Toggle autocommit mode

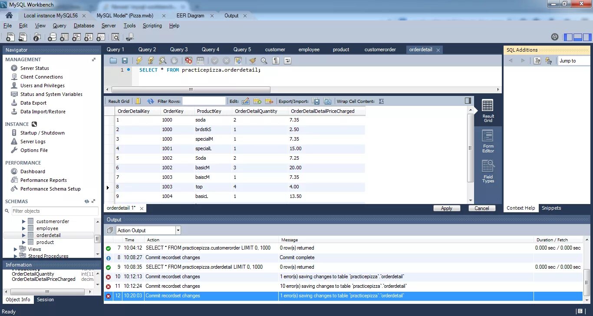point(238,61)
